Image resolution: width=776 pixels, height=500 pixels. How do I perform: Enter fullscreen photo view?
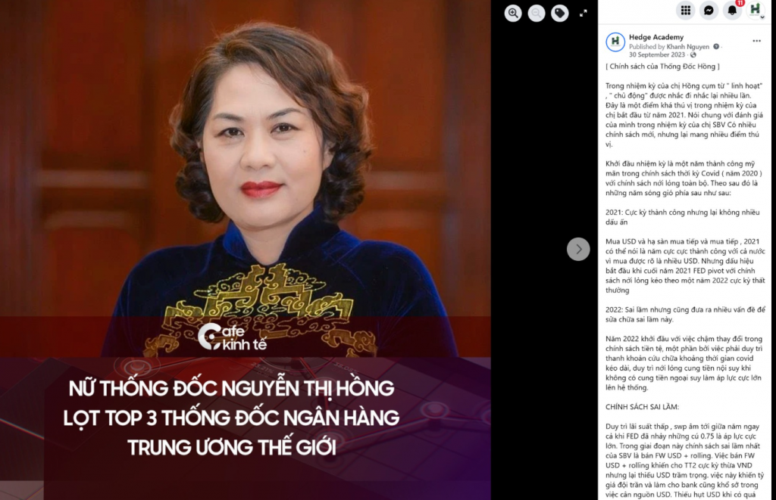pos(584,13)
